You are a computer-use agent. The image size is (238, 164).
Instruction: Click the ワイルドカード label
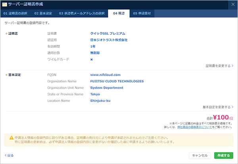[58, 59]
